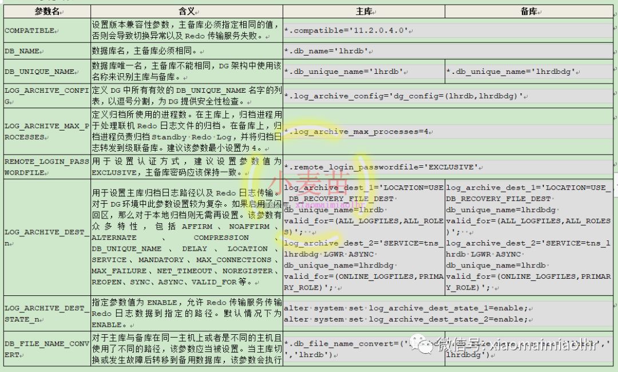Screen dimensions: 618x372
Task: Click the 数据库唯一名 description cell
Action: click(187, 72)
